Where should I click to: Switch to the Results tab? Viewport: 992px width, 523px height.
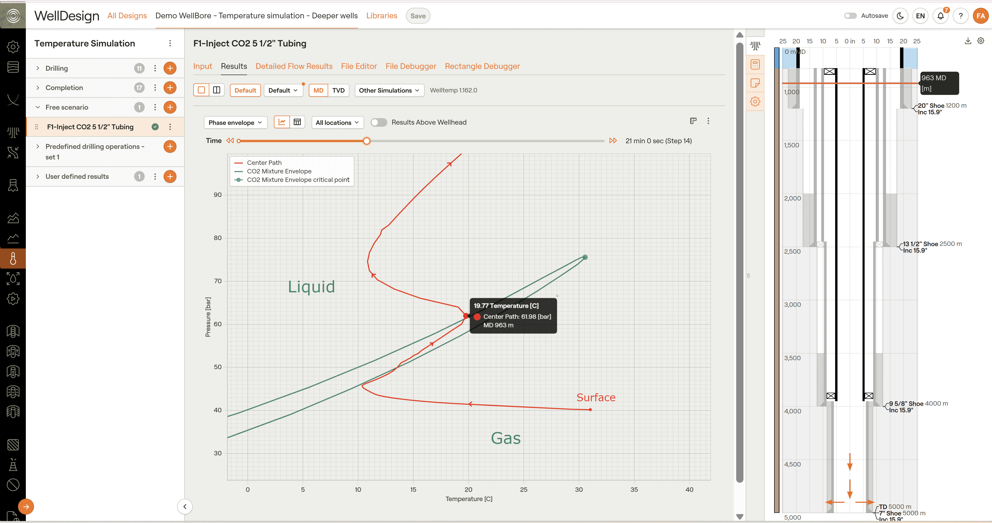pos(234,66)
